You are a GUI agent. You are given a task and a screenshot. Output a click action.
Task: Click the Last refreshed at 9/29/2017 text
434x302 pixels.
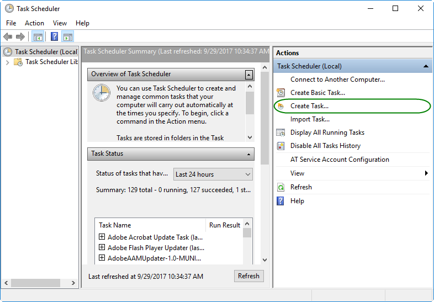point(146,277)
